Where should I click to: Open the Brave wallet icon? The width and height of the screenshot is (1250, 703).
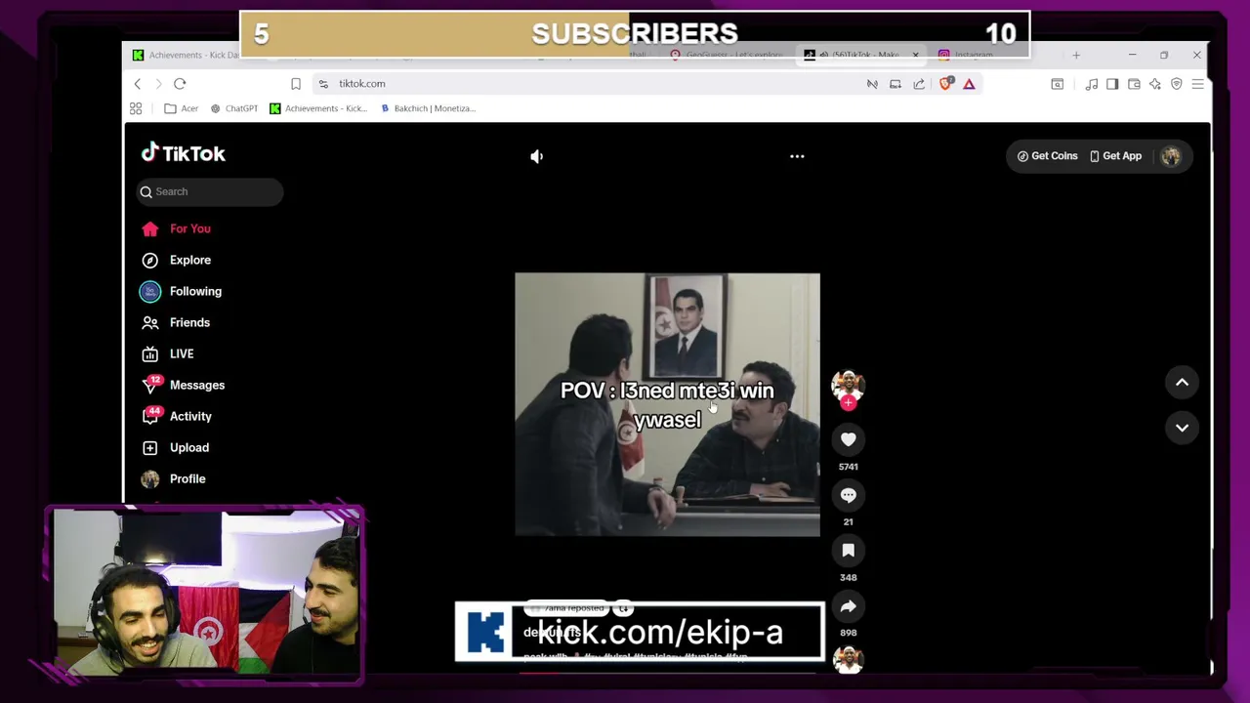pos(1134,84)
